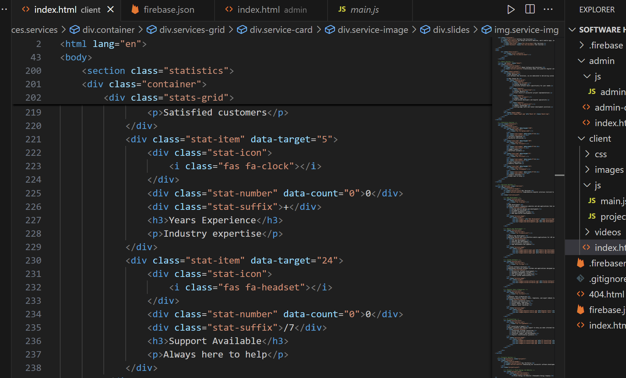Click "Years Experience" heading on line 227
The width and height of the screenshot is (626, 378).
click(212, 220)
